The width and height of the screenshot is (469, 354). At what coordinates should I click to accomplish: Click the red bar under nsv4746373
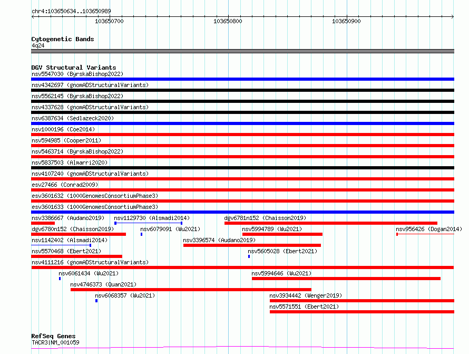191,290
